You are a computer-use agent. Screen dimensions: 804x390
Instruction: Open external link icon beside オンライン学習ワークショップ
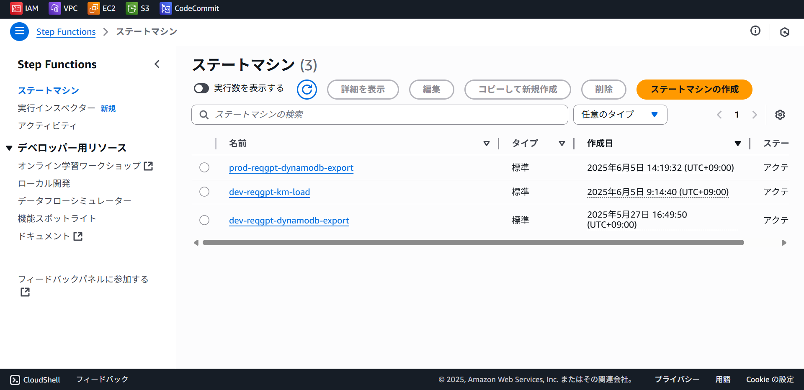tap(148, 166)
